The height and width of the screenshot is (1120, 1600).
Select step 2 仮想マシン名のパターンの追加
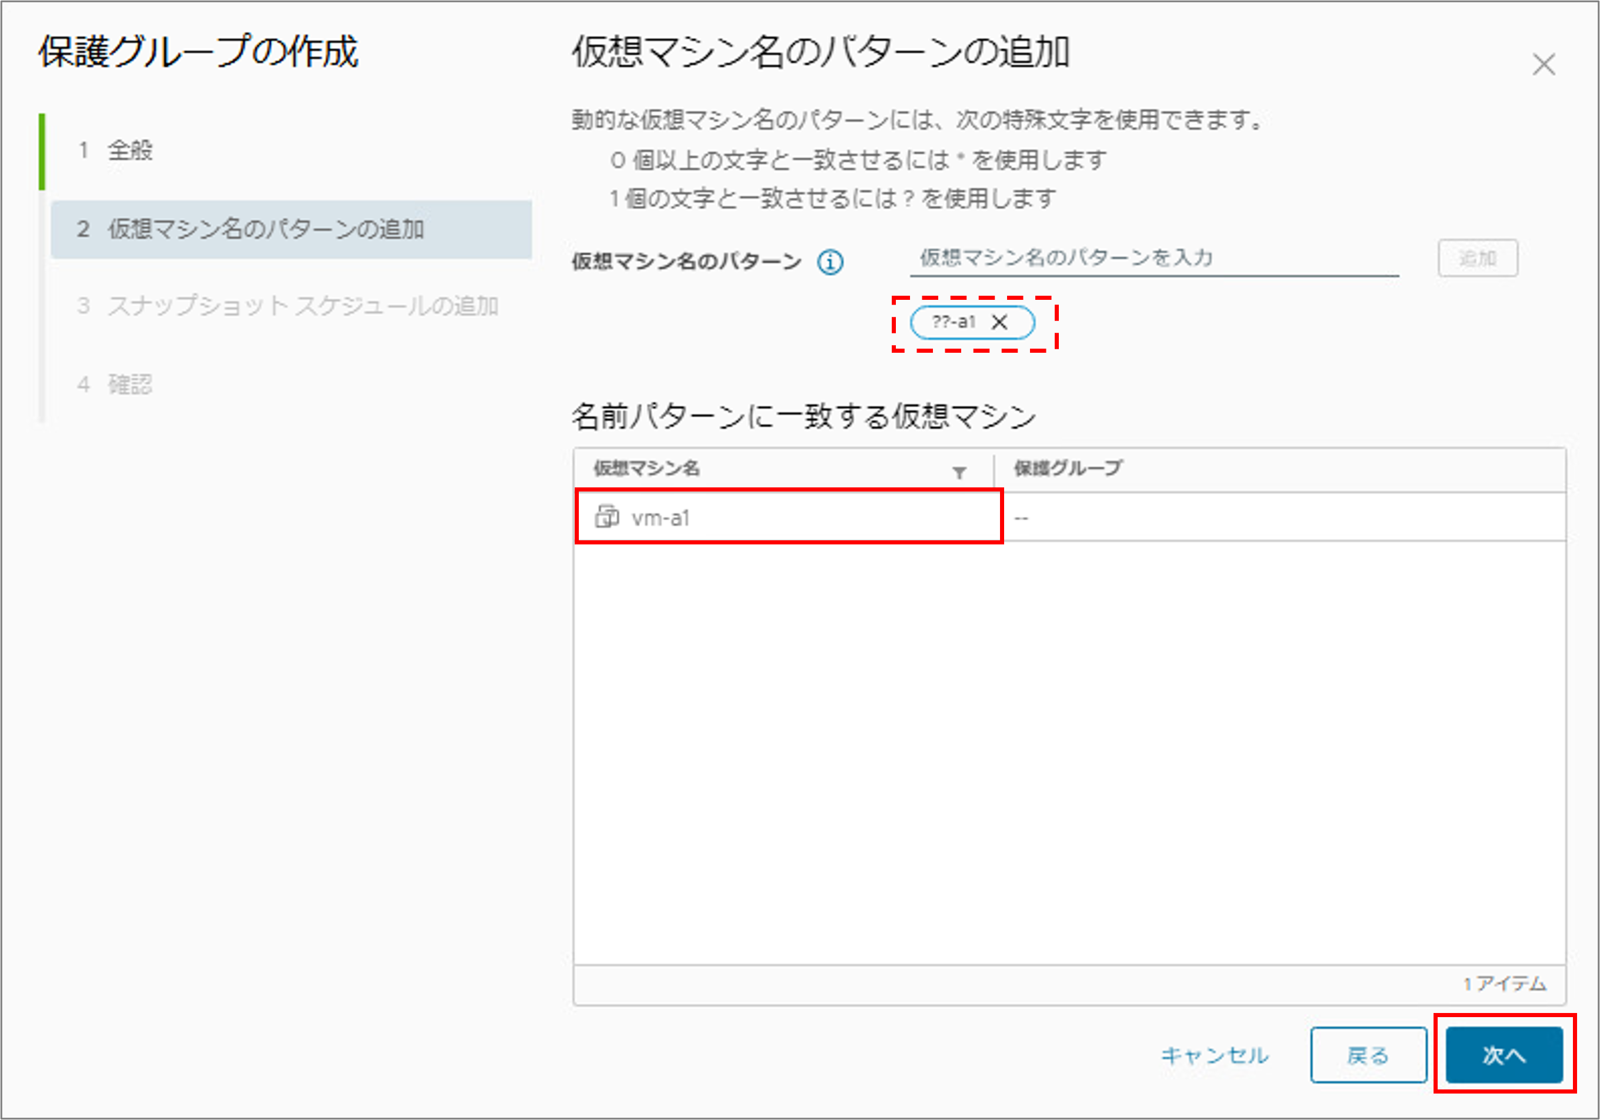(x=291, y=229)
